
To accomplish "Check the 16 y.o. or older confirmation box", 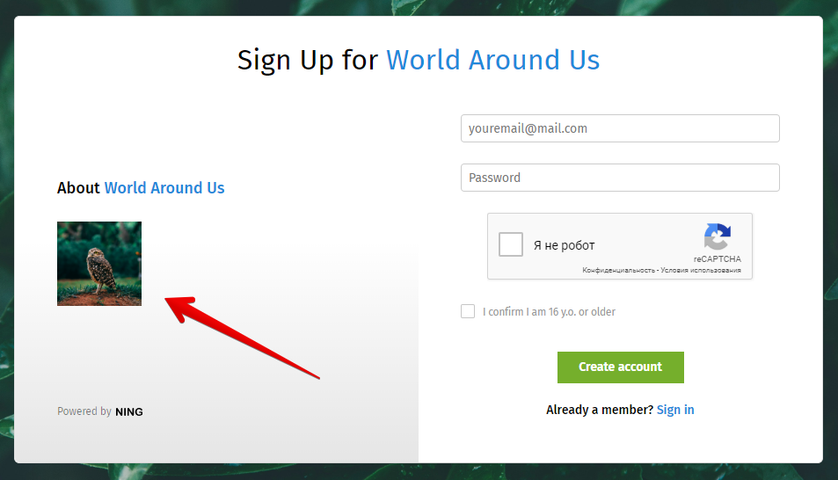I will (468, 311).
